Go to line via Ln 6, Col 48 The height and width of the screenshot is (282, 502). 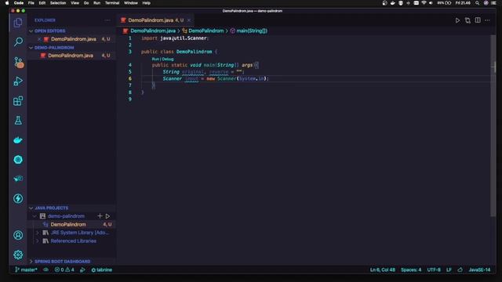[383, 269]
